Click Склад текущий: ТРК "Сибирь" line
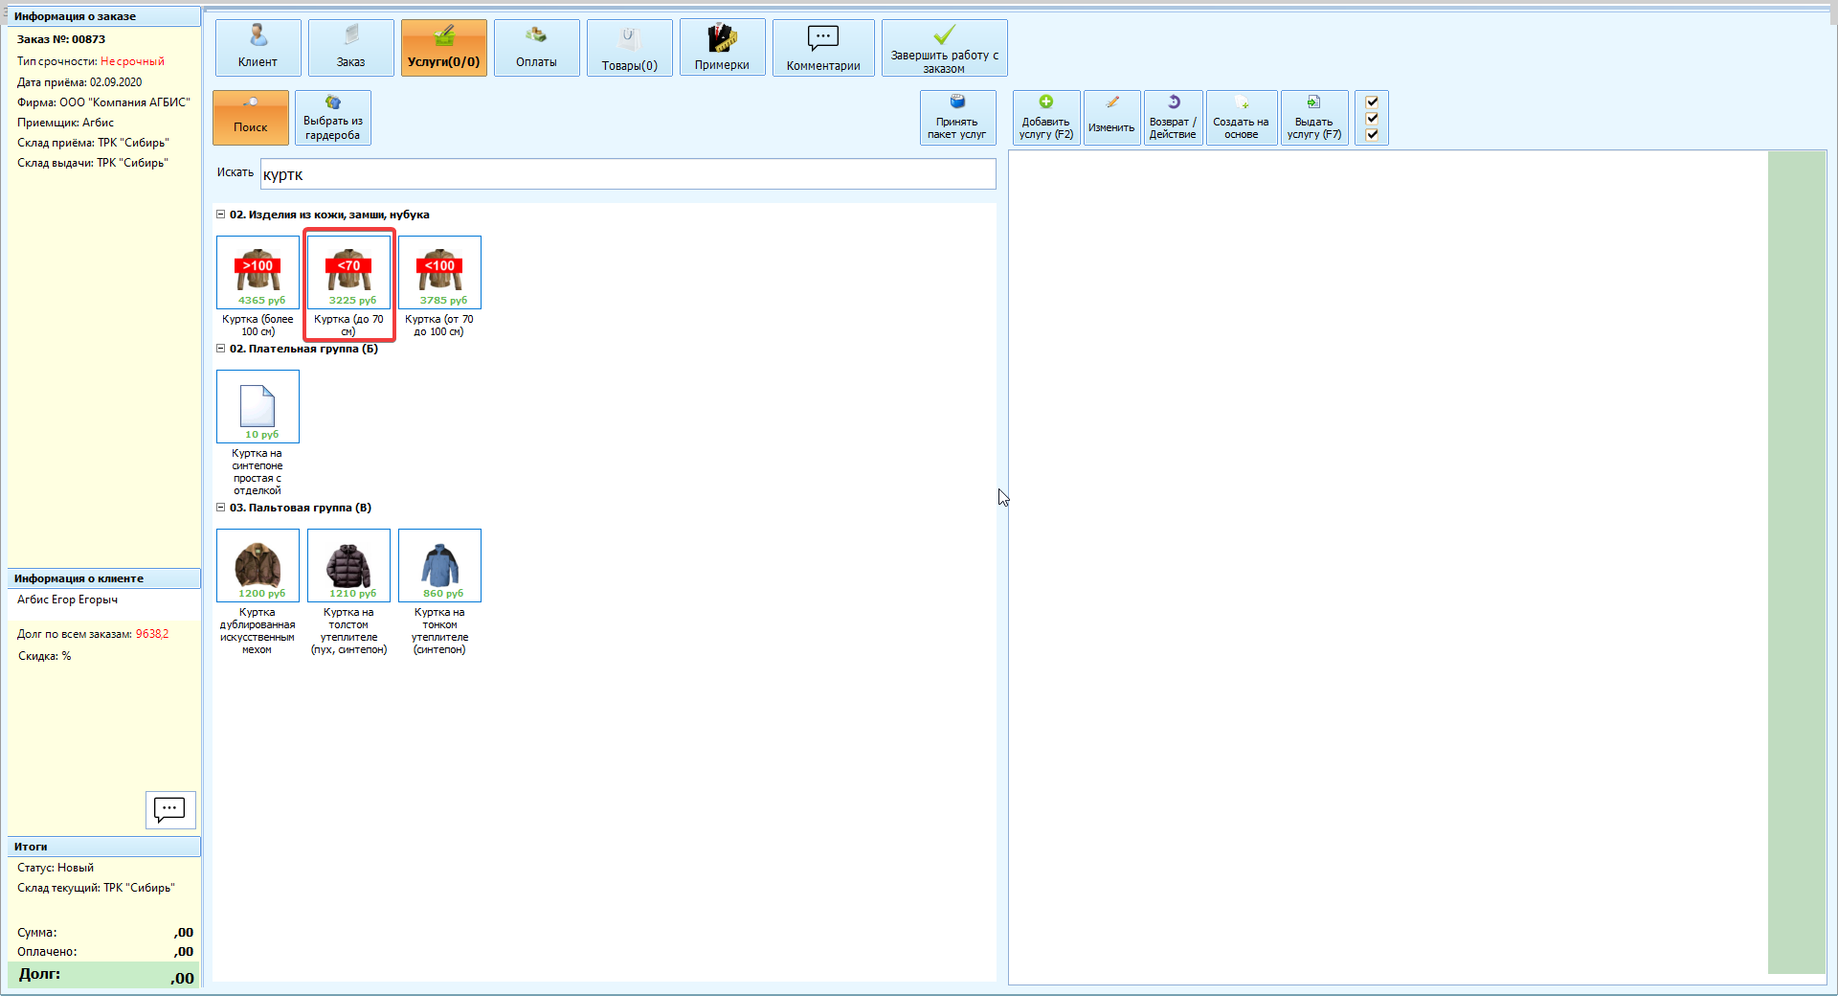 (x=96, y=888)
